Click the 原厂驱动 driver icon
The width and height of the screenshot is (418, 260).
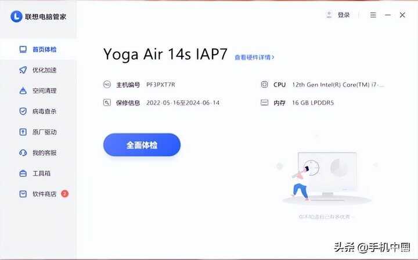click(x=23, y=132)
